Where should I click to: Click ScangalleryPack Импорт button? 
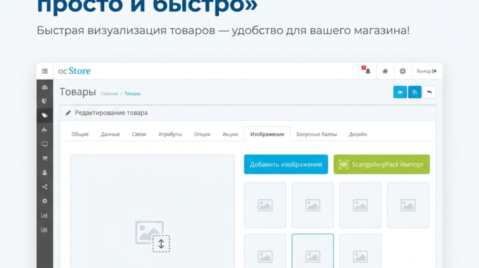[381, 164]
